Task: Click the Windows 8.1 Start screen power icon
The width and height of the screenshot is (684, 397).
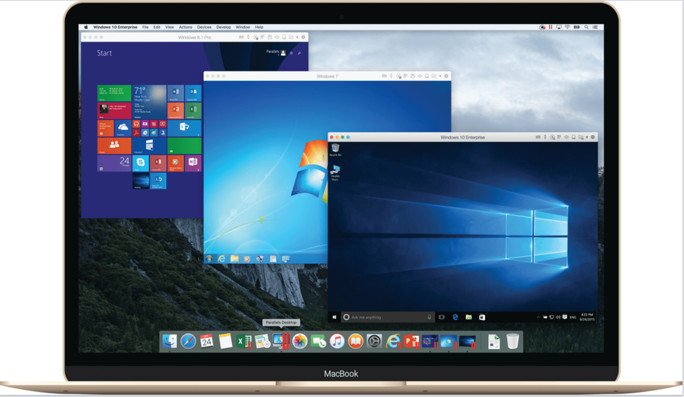Action: coord(291,53)
